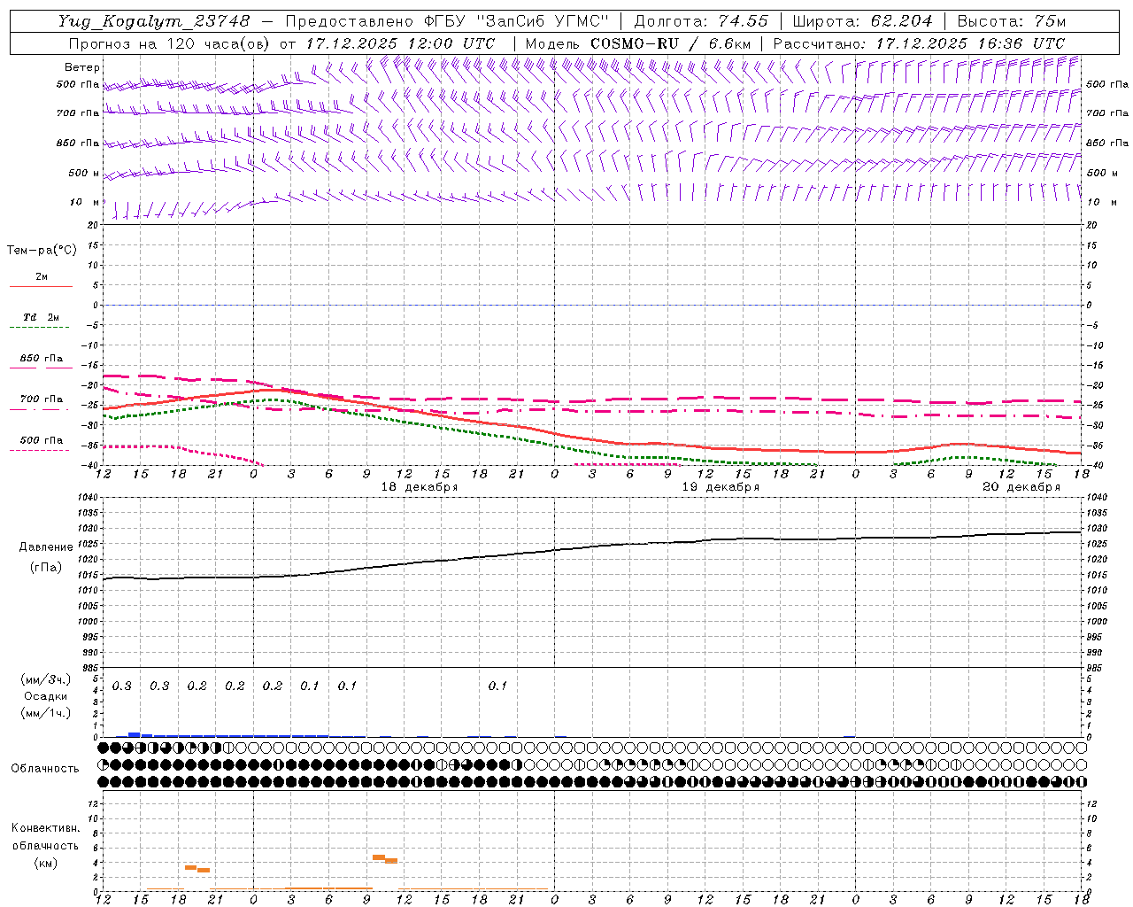1133x907 pixels.
Task: Click the date label 18 декабря
Action: 419,487
